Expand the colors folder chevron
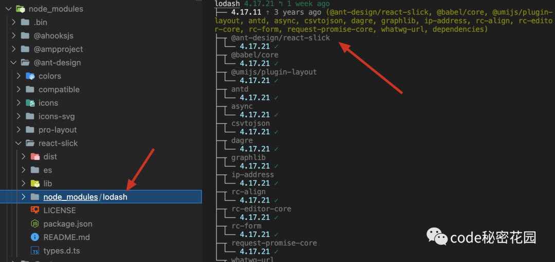This screenshot has width=555, height=262. click(19, 76)
